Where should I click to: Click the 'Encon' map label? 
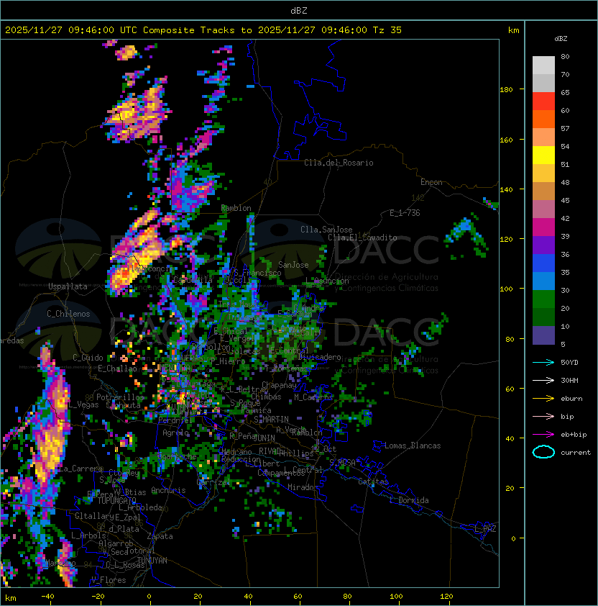[x=431, y=182]
